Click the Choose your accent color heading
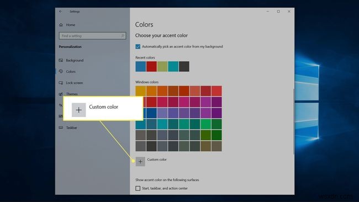The height and width of the screenshot is (202, 359). coord(161,35)
